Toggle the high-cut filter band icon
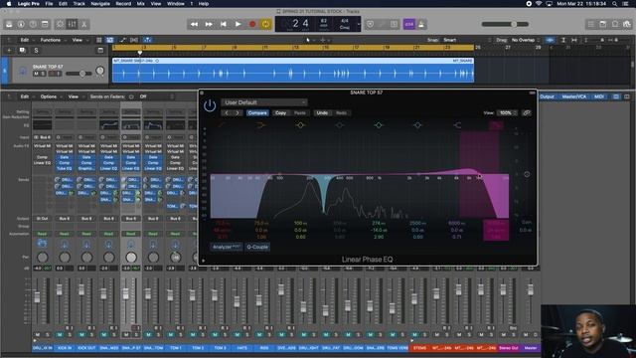The width and height of the screenshot is (636, 358). pos(496,125)
